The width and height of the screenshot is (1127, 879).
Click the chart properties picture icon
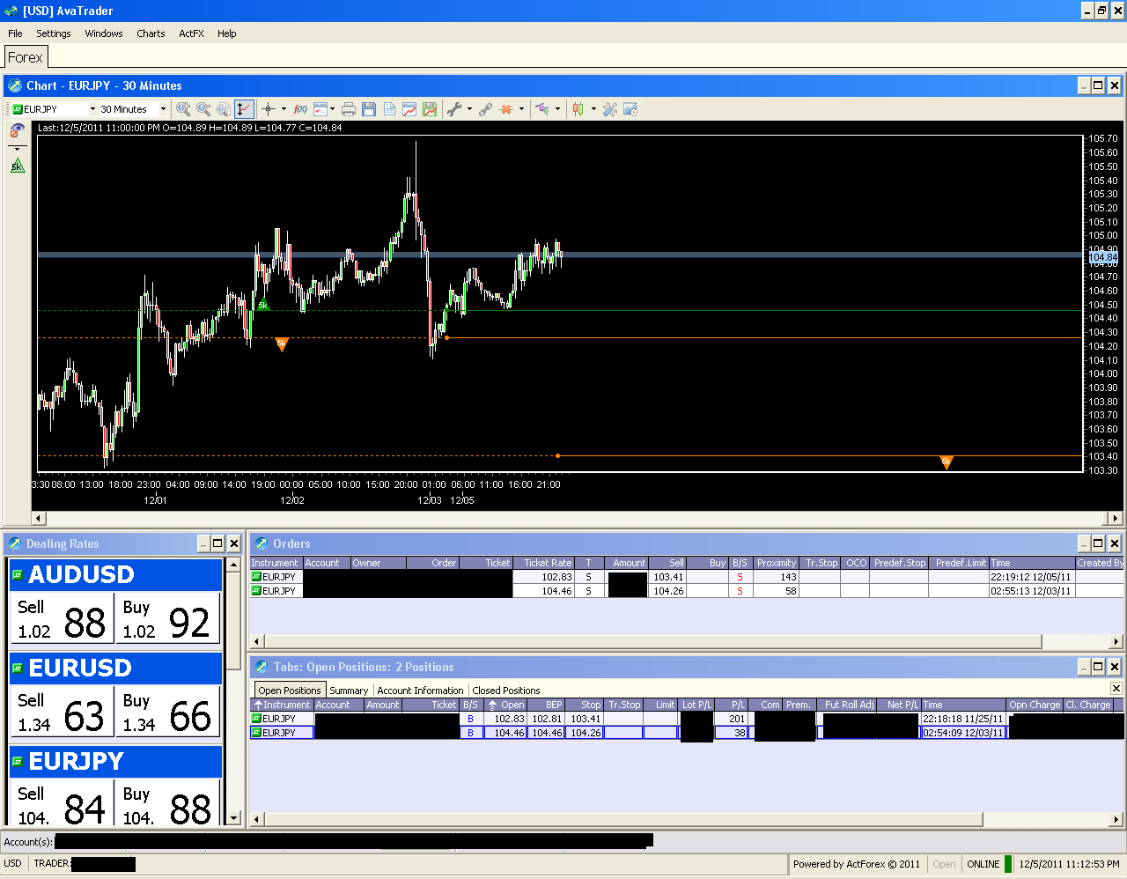[630, 109]
